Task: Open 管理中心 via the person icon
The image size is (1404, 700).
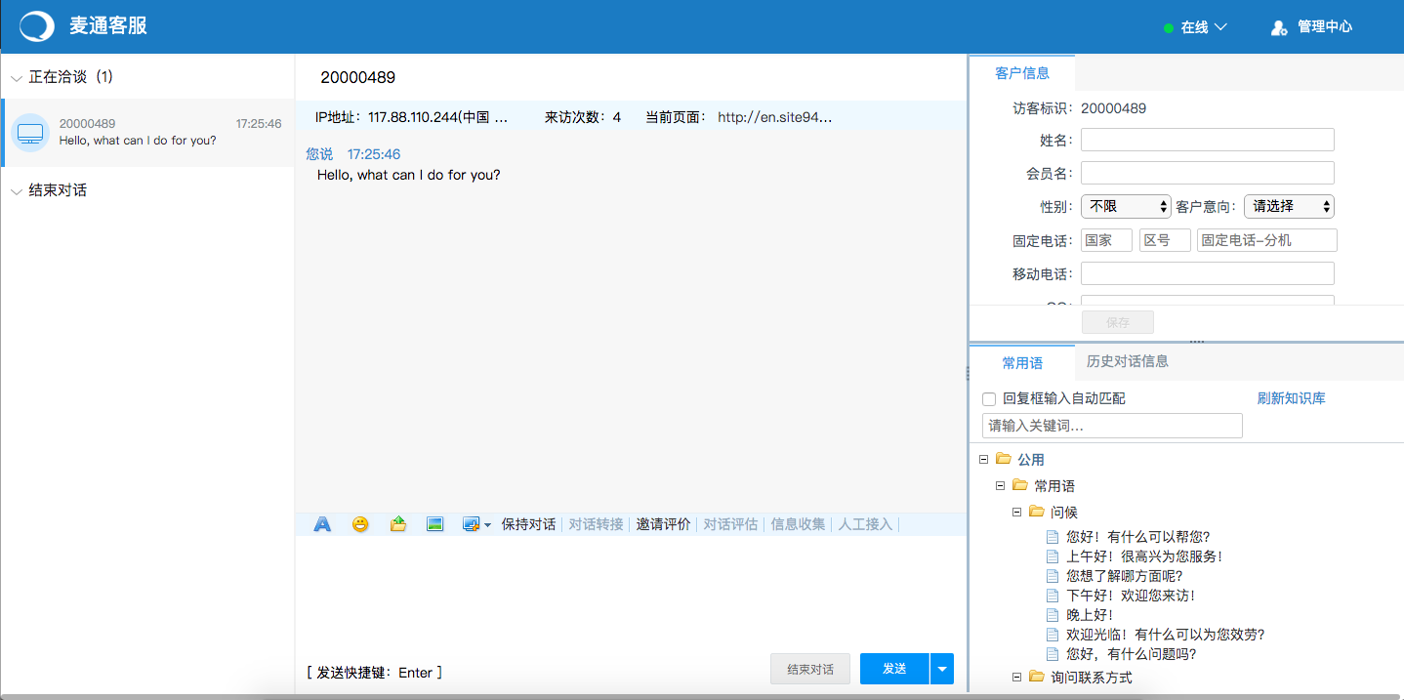Action: [x=1279, y=26]
